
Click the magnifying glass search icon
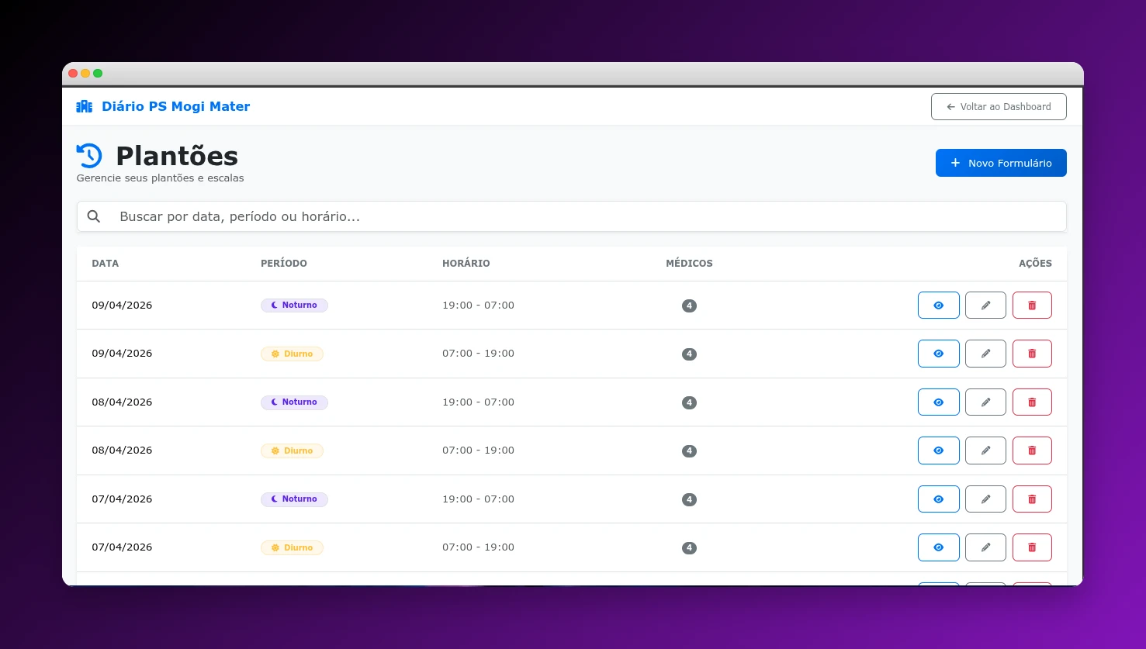(x=94, y=216)
